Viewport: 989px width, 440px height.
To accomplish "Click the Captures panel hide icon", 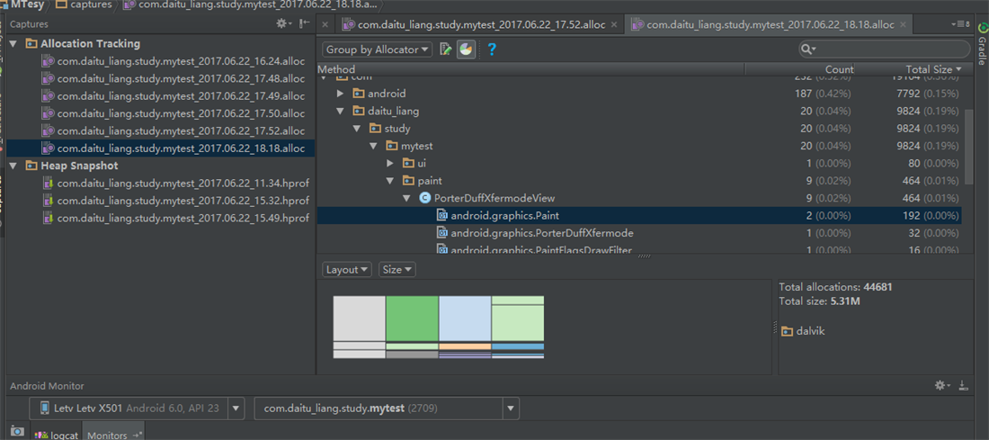I will (x=305, y=24).
